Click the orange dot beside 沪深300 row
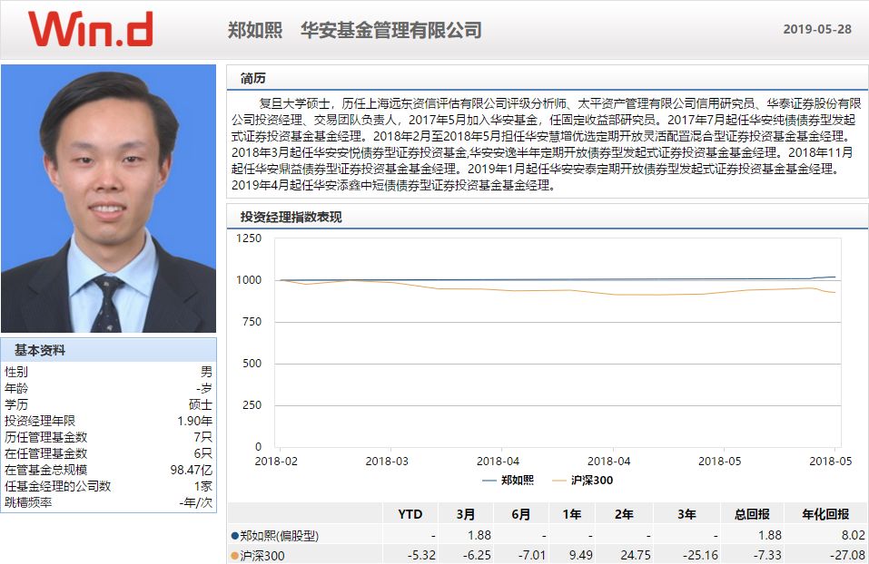This screenshot has height=564, width=869. tap(234, 556)
